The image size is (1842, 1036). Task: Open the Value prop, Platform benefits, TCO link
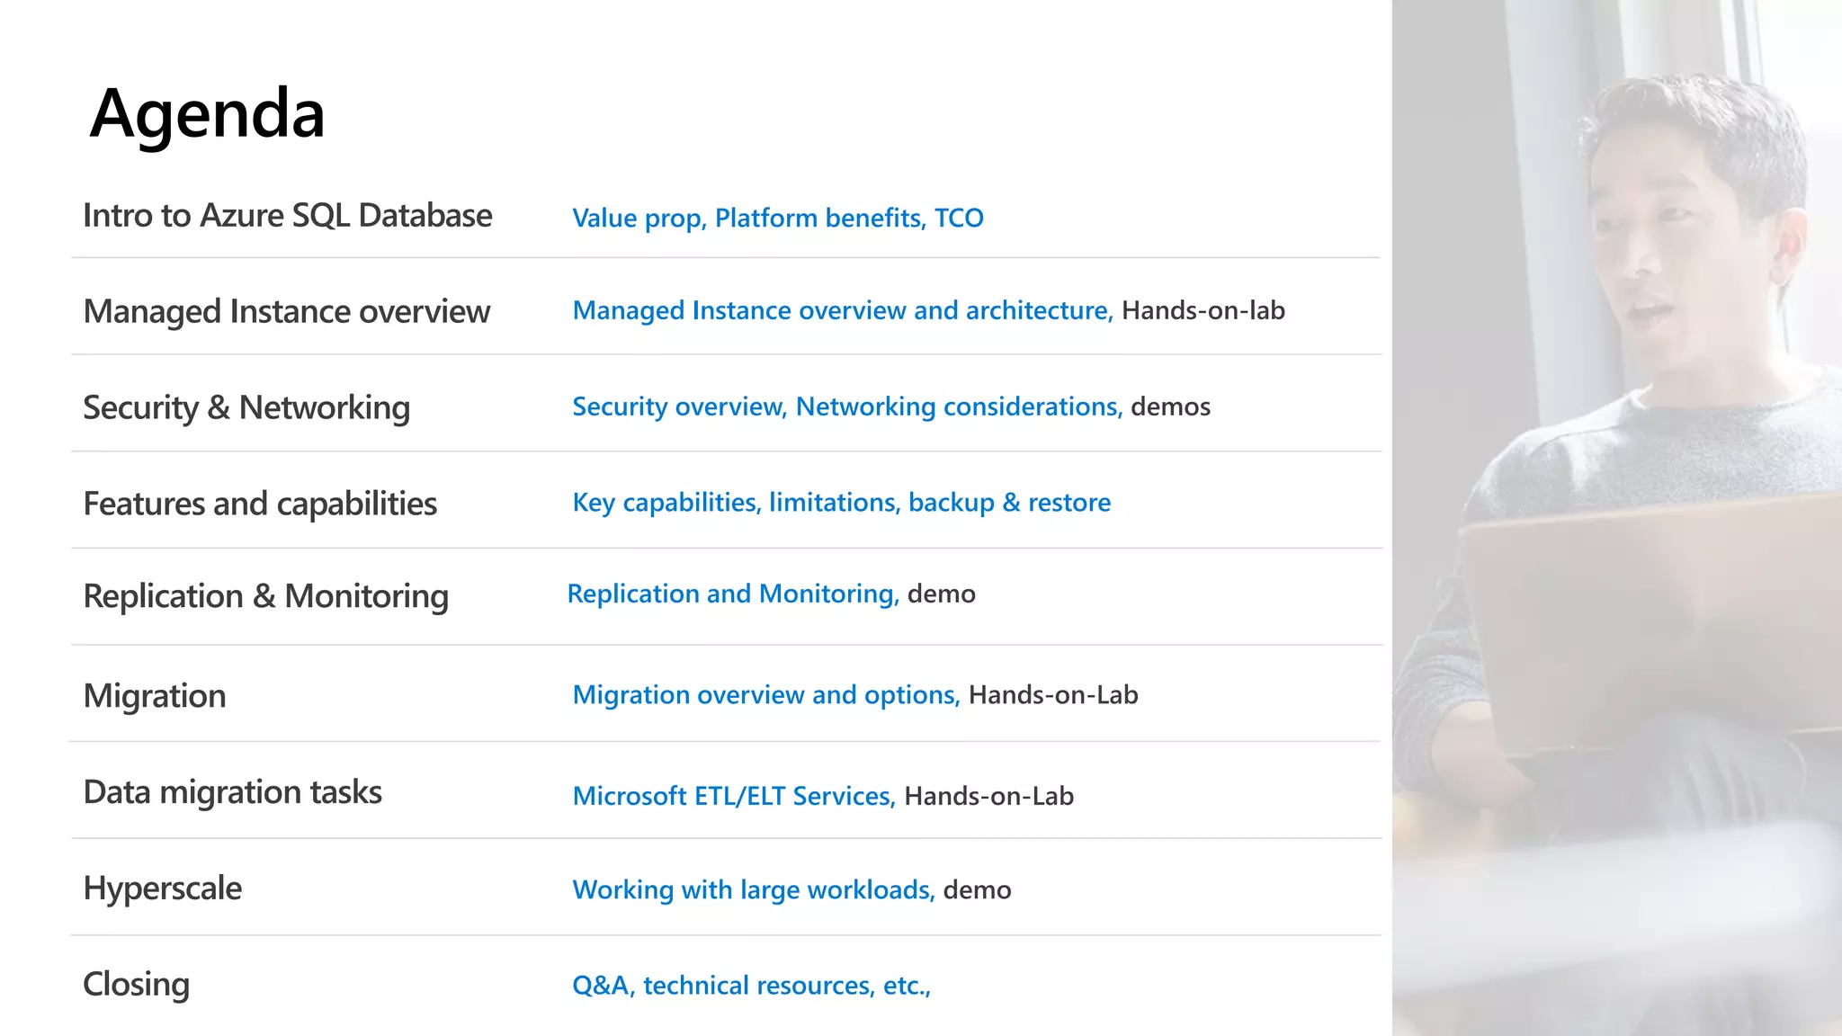pyautogui.click(x=778, y=218)
